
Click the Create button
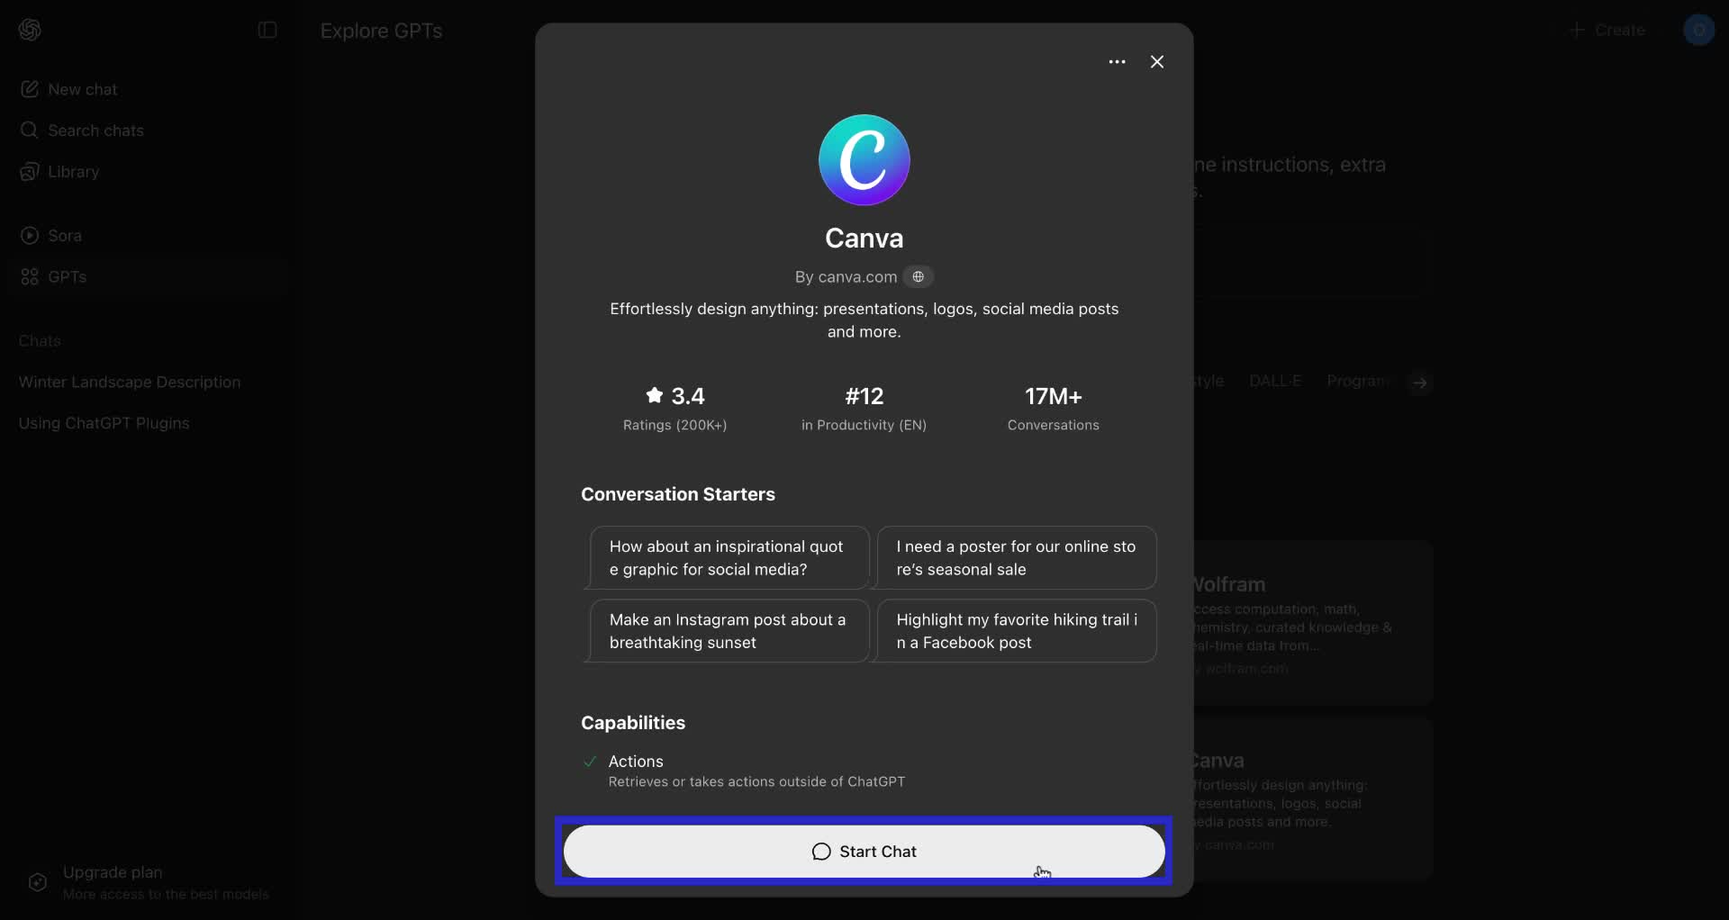click(x=1607, y=30)
